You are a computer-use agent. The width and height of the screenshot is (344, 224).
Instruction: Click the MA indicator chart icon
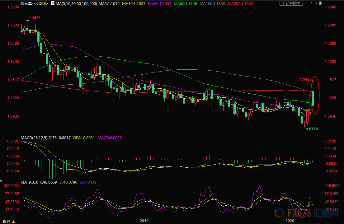[x=53, y=3]
